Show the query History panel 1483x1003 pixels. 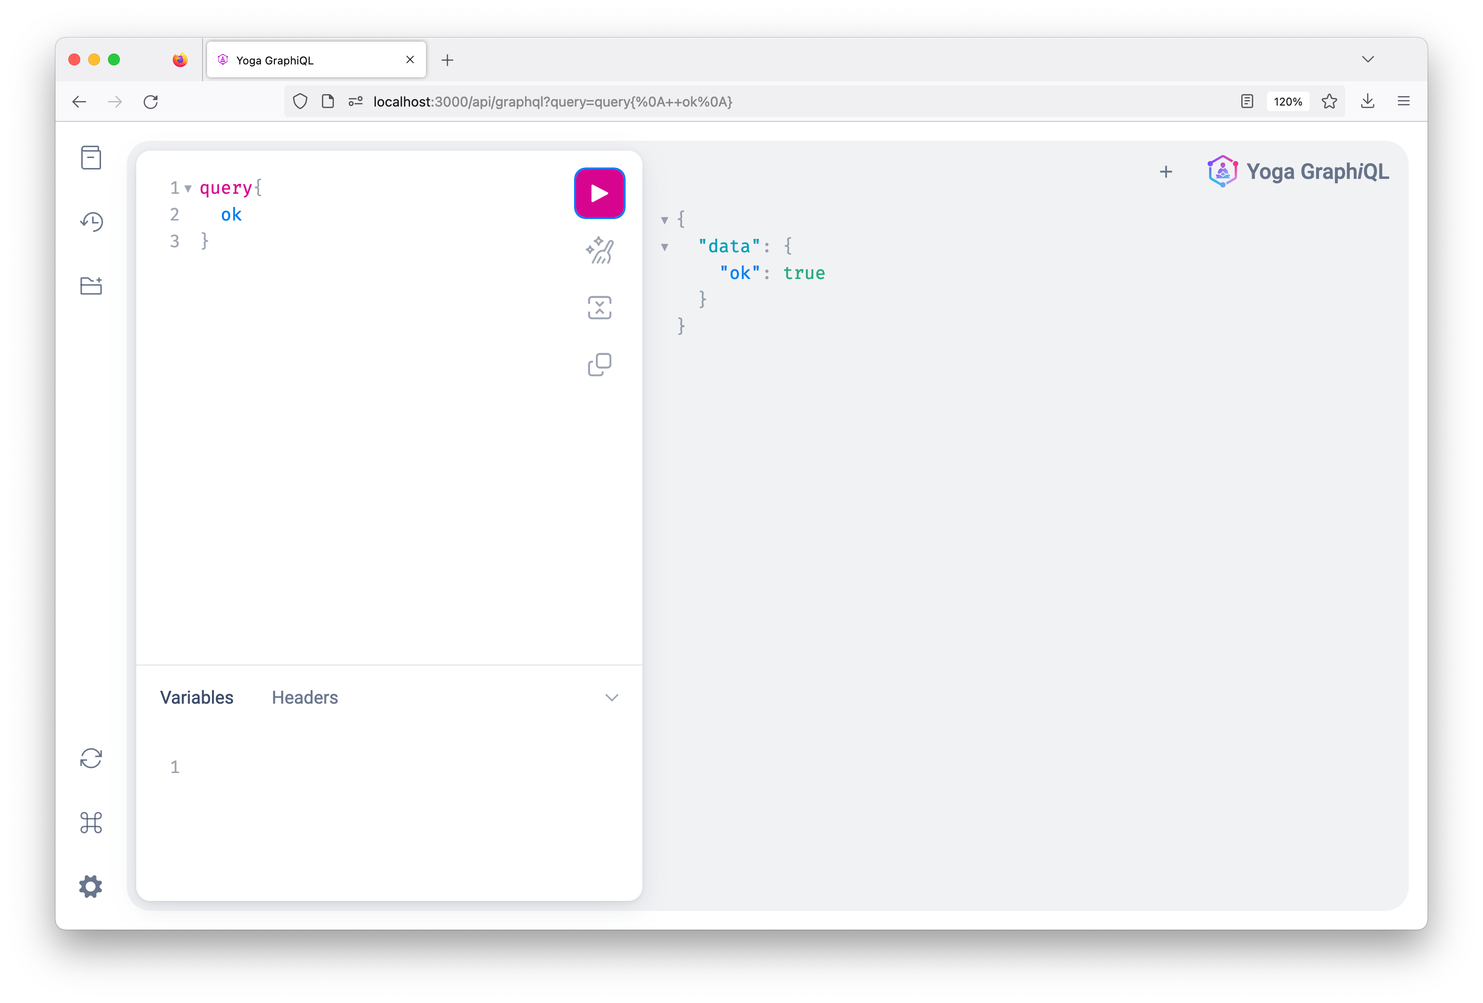coord(91,222)
